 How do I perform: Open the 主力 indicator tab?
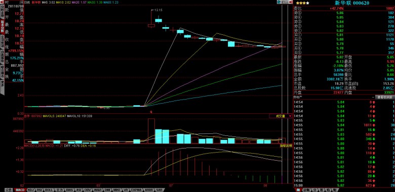(x=59, y=190)
